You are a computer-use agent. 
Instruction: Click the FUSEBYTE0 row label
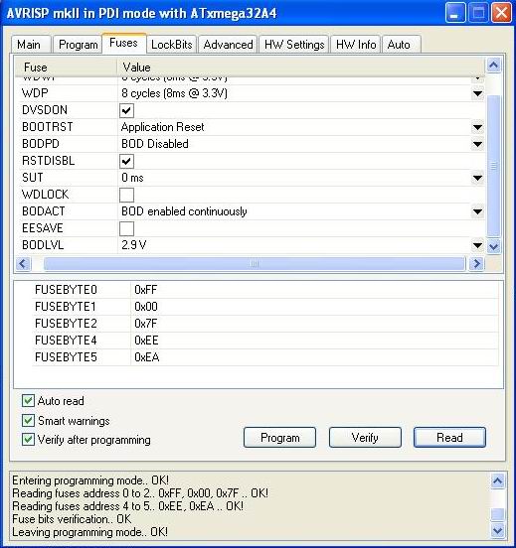coord(66,290)
